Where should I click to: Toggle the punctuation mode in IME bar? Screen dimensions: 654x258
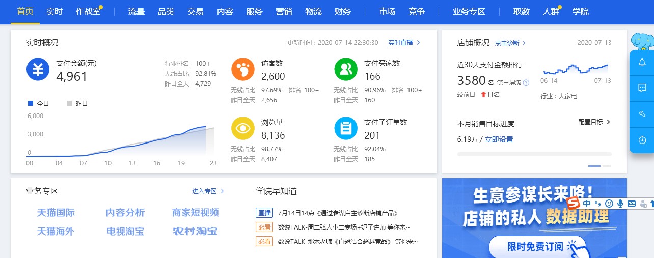[x=598, y=204]
